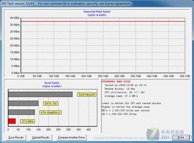Click the ATA UltraDMA 6 label
The height and width of the screenshot is (143, 194).
(x=50, y=112)
